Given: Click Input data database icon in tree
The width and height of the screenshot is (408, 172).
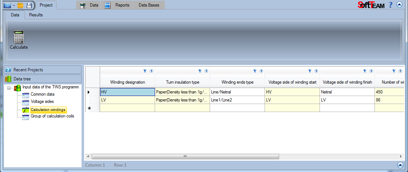Looking at the screenshot, I should tap(17, 88).
